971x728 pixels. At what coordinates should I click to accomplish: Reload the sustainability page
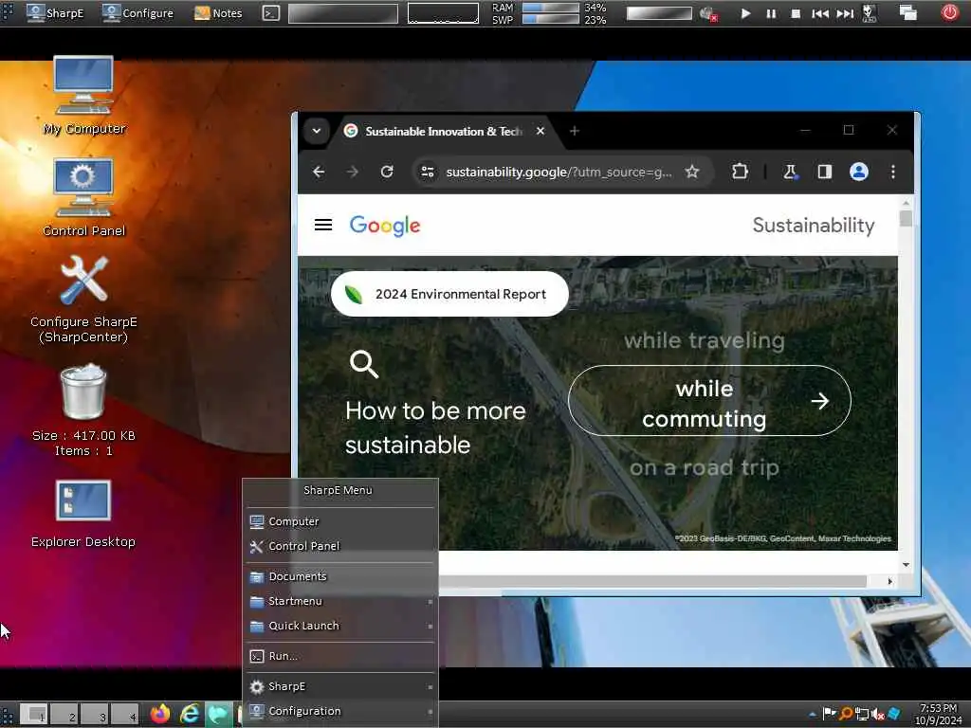pos(387,172)
